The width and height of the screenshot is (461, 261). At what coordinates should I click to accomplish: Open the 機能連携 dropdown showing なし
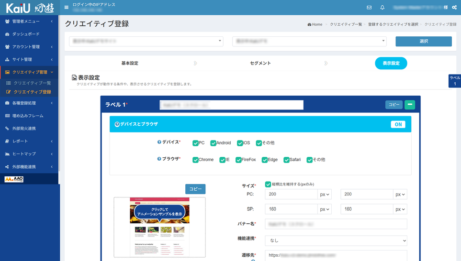pos(336,241)
